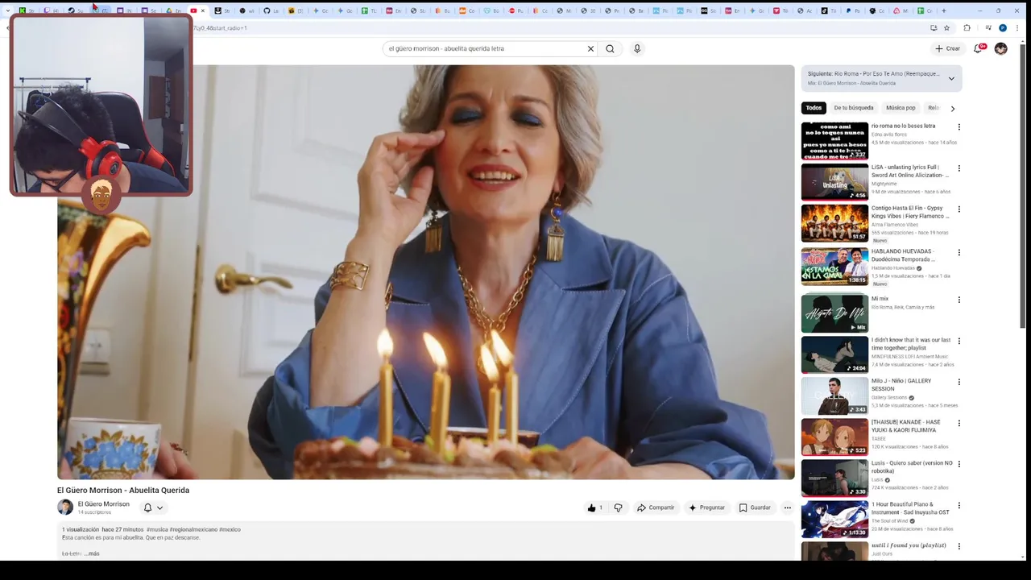Open options for until i found you
Image resolution: width=1031 pixels, height=580 pixels.
click(x=959, y=546)
